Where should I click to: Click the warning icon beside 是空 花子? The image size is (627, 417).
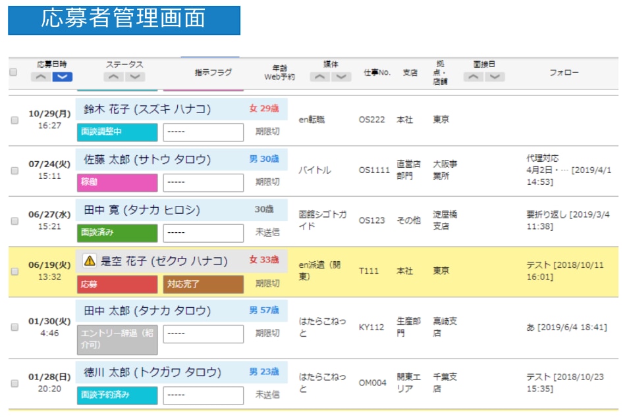(x=90, y=260)
